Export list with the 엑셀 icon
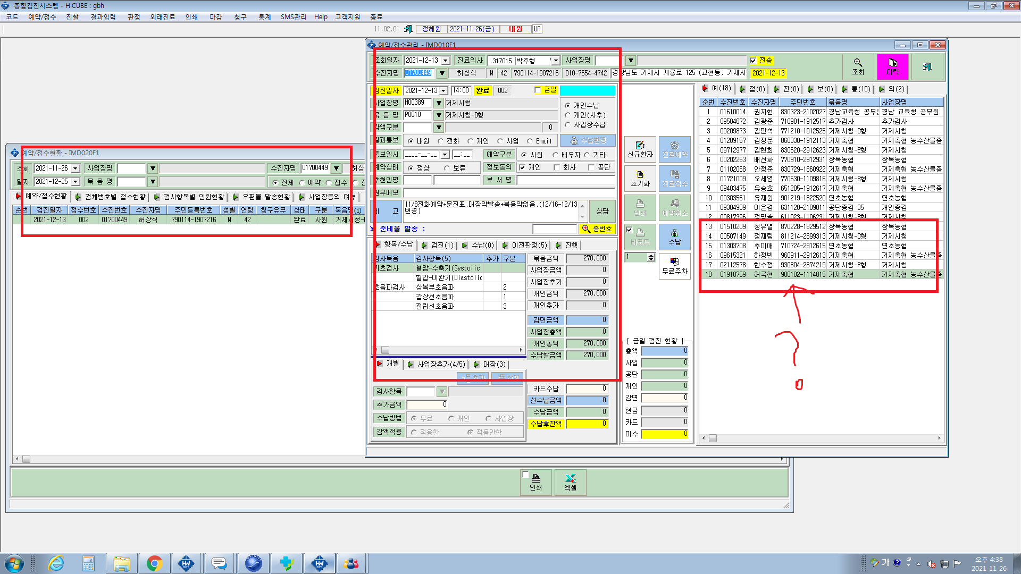 pos(570,483)
